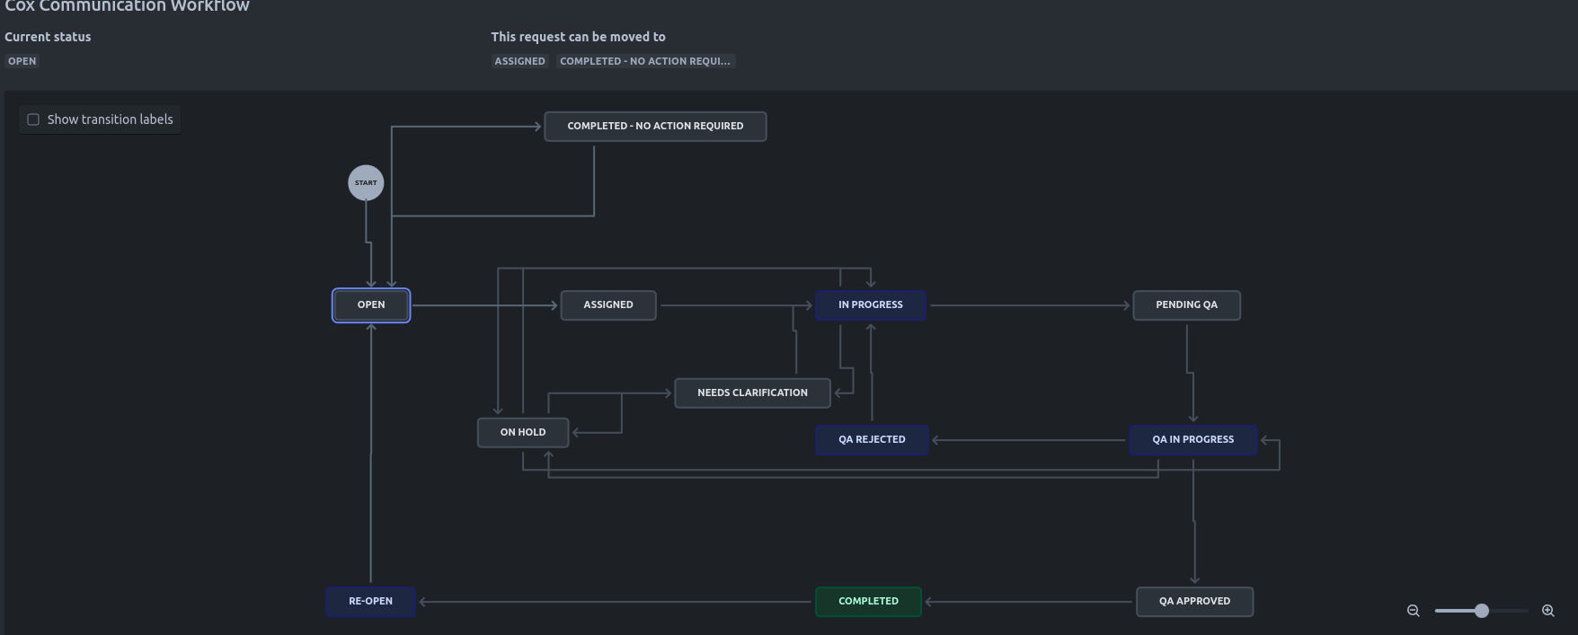Click the zoom slider handle
Image resolution: width=1578 pixels, height=635 pixels.
click(x=1482, y=611)
